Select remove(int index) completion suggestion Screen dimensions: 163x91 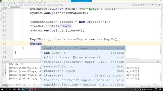click(83, 71)
